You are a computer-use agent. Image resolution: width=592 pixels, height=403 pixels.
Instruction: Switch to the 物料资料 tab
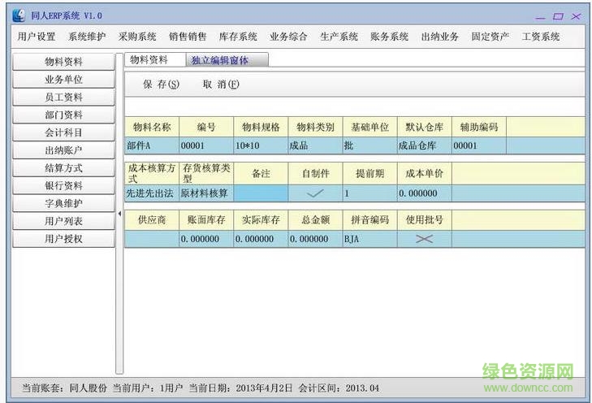[155, 59]
